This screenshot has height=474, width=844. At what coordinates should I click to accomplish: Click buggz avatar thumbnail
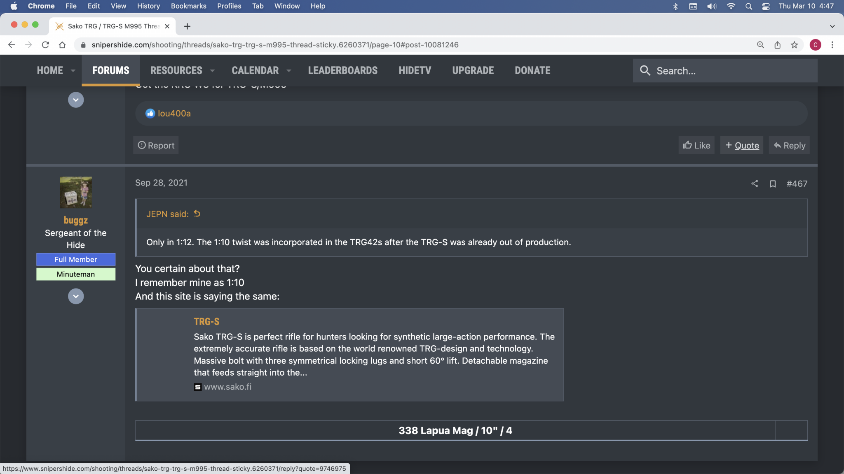point(76,193)
